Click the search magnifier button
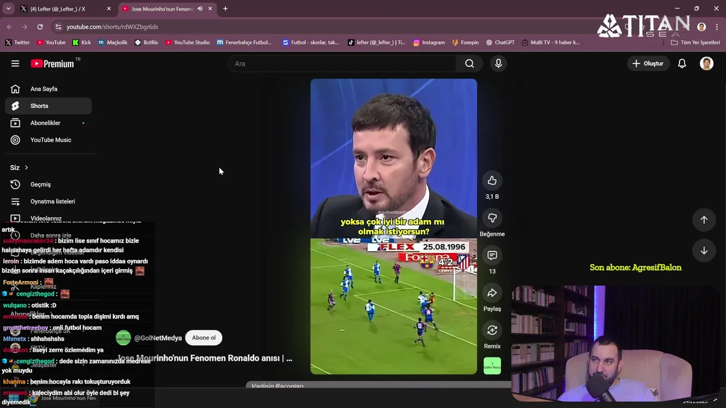Screen dimensions: 726x408 point(470,63)
